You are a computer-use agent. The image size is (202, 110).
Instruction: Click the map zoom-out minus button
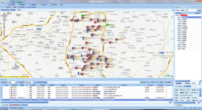coord(4,35)
